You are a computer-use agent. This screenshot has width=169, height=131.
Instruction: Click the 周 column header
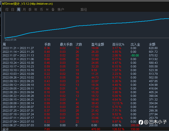click(x=4, y=44)
